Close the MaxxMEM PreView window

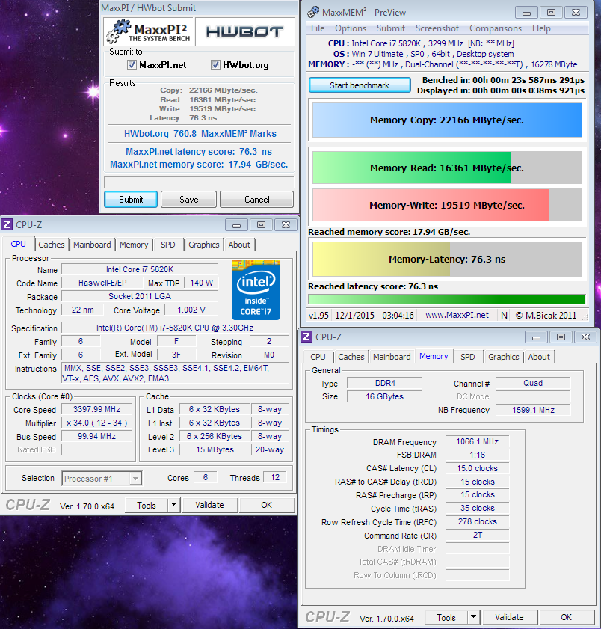576,13
